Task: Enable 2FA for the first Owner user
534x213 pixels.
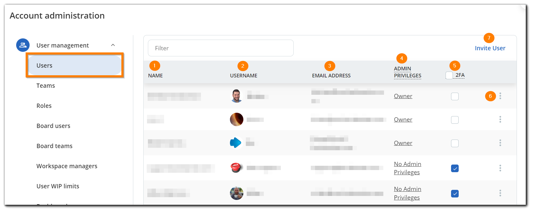Action: (455, 96)
